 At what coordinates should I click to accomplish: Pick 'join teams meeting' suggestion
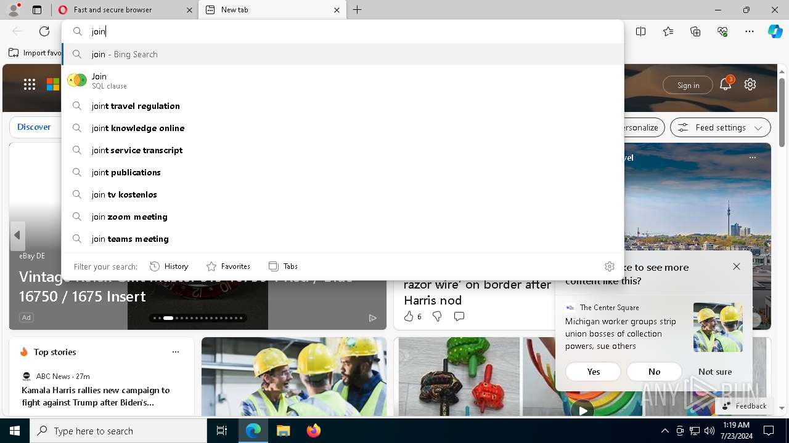[343, 239]
